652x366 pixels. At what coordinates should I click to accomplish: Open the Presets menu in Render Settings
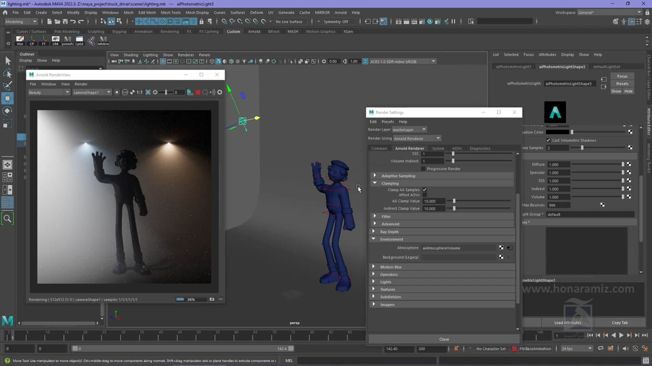click(388, 121)
